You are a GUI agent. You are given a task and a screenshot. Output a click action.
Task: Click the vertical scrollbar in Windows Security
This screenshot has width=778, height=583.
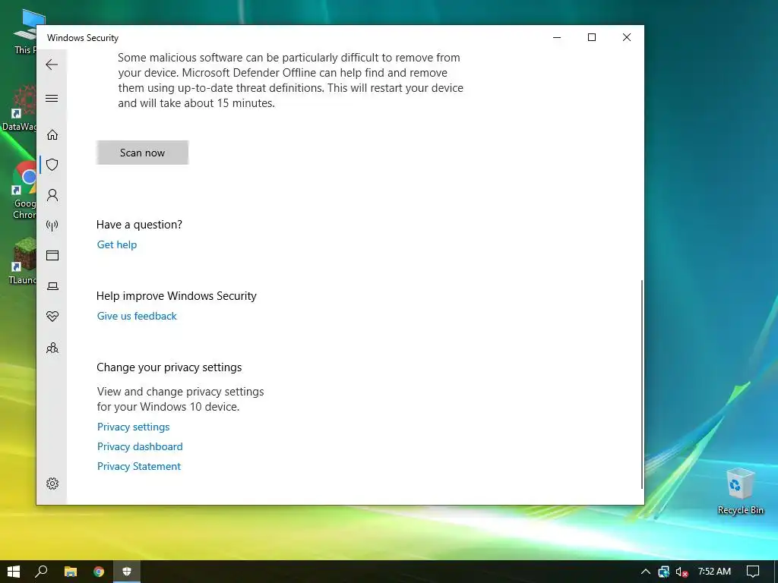[x=642, y=384]
